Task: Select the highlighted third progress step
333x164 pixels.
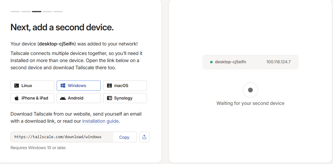Action: pyautogui.click(x=37, y=12)
